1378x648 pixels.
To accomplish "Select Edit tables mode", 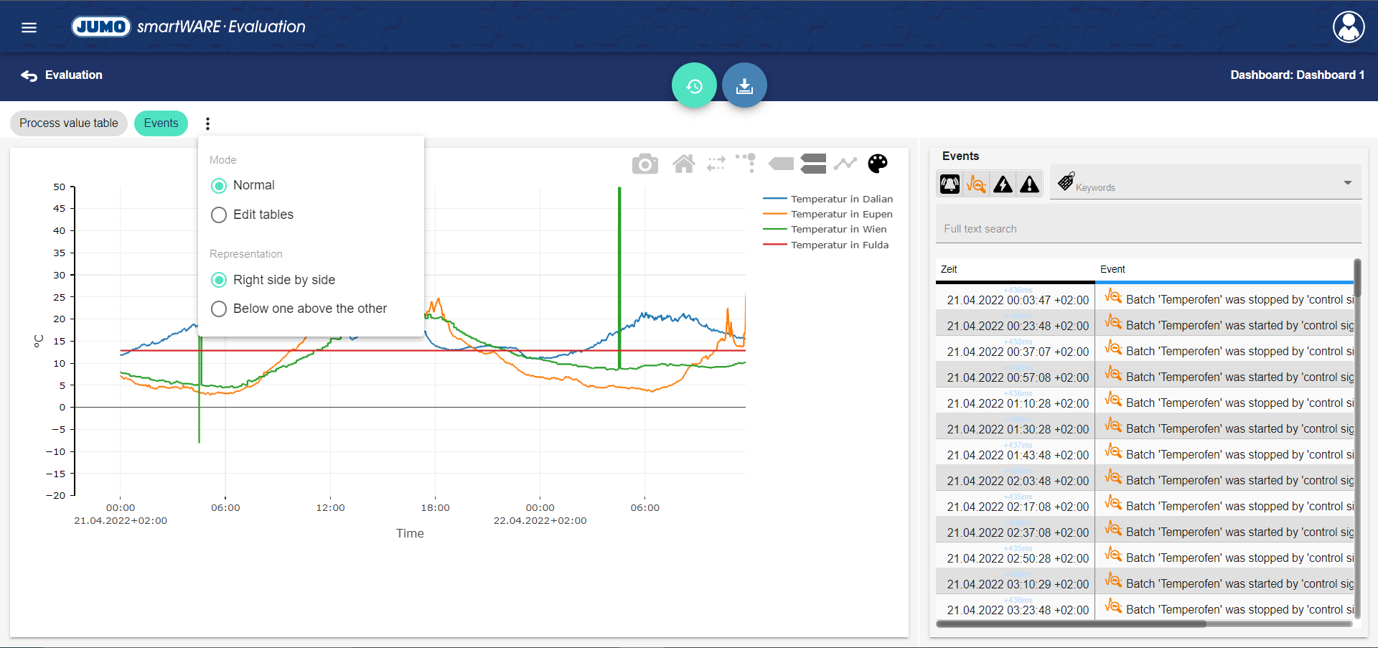I will click(219, 215).
